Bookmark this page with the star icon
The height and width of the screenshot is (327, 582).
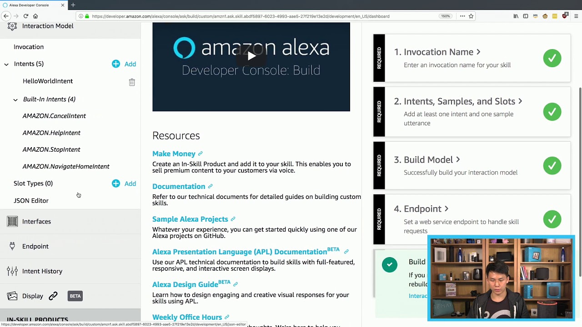pyautogui.click(x=471, y=16)
